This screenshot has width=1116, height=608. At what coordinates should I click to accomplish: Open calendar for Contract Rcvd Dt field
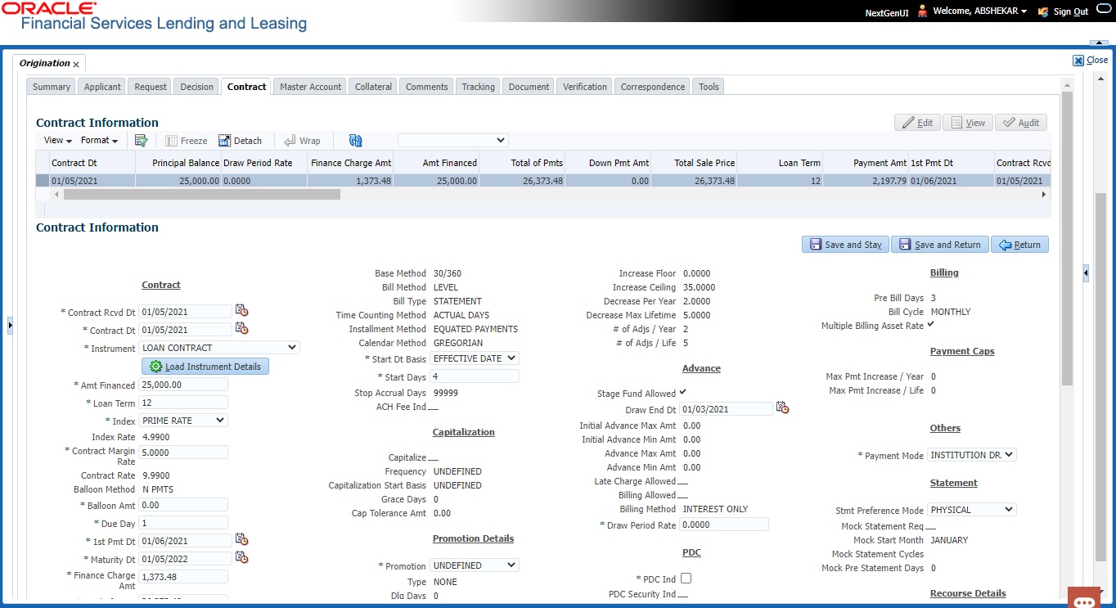[241, 311]
